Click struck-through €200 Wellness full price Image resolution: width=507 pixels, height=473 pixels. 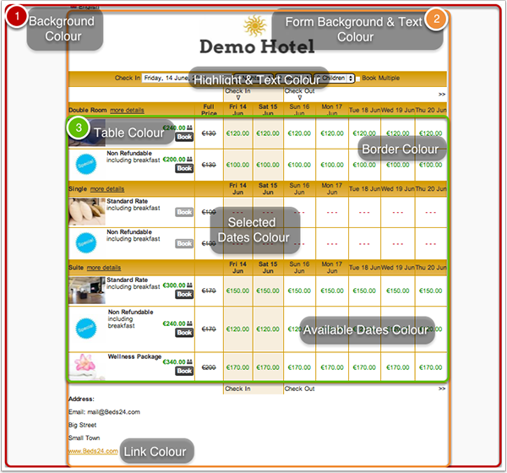point(209,367)
